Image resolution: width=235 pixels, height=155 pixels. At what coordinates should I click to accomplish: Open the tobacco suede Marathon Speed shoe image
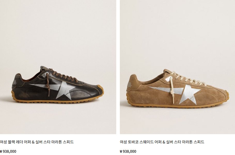[177, 67]
